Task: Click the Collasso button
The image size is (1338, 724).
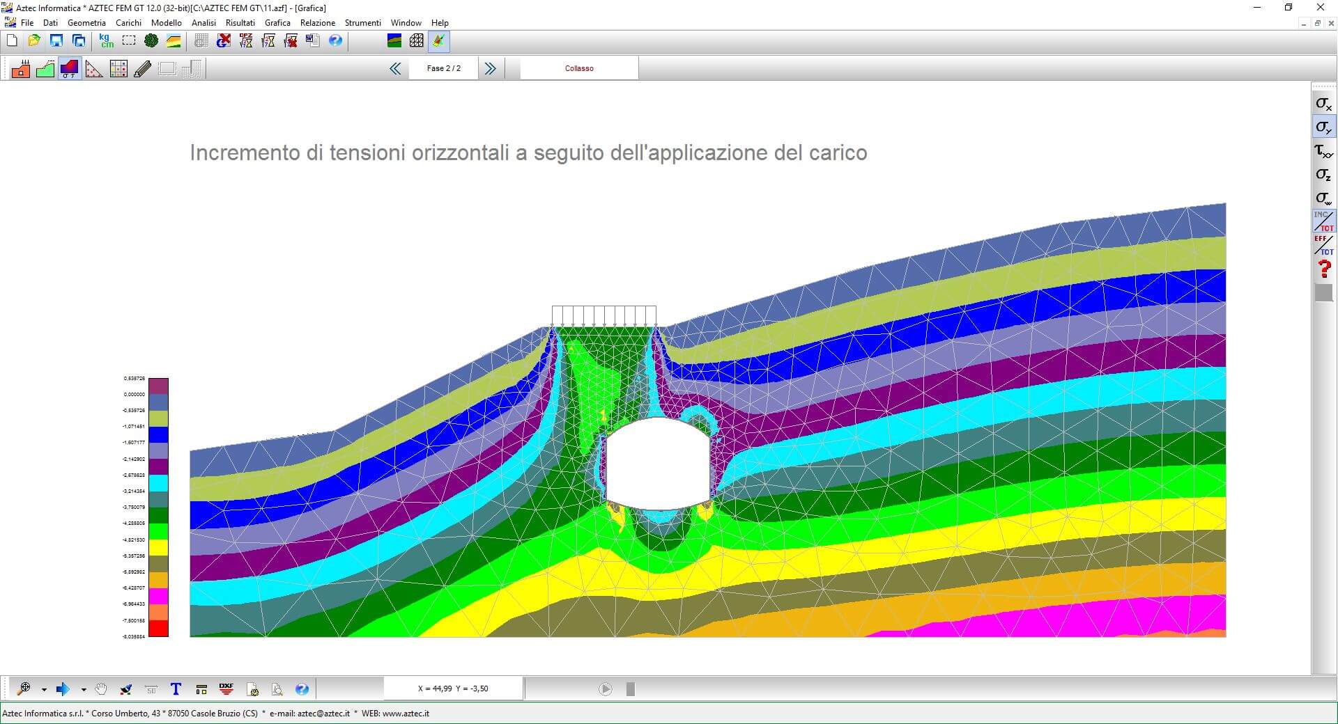Action: coord(579,68)
